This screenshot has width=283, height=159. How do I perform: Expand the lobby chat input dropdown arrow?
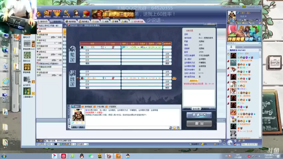(x=220, y=141)
